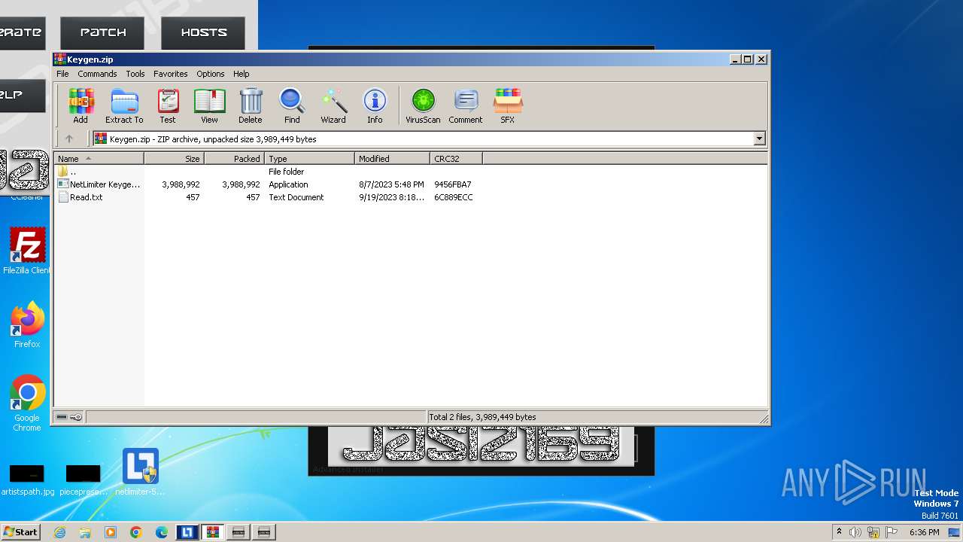Image resolution: width=963 pixels, height=542 pixels.
Task: Open Chrome from the taskbar
Action: 136,532
